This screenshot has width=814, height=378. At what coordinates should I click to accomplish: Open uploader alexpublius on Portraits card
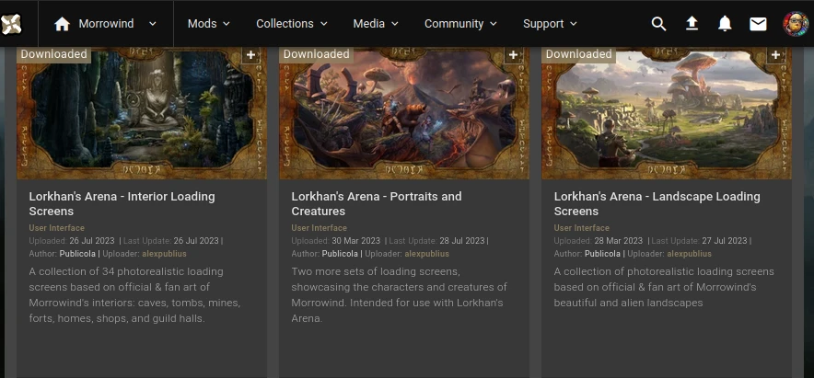426,254
